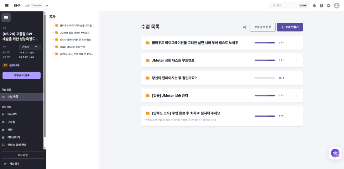Click the 메뉴 접기 collapse arrow icon

click(6, 164)
